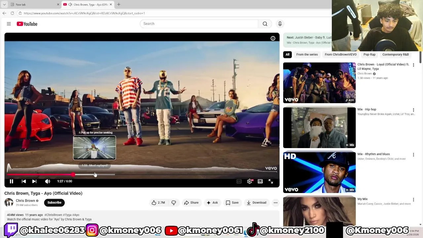Go back in browser history
Viewport: 423px width, 238px height.
pos(4,13)
